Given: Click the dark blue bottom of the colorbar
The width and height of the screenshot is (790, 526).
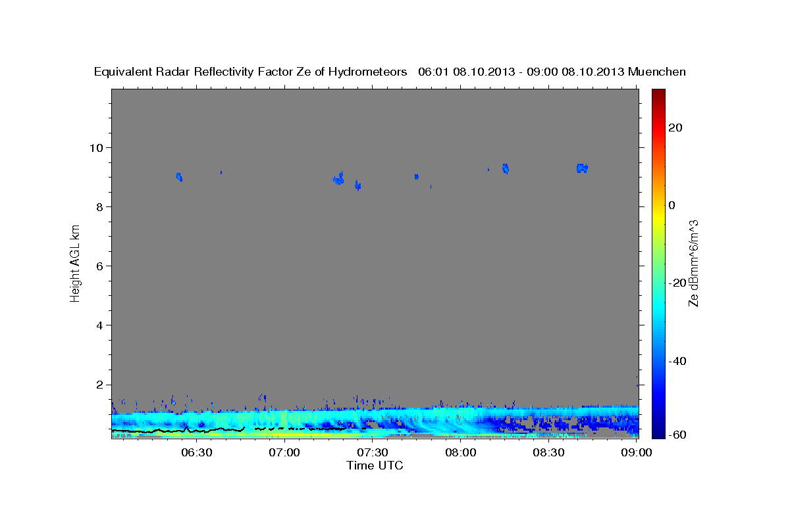Looking at the screenshot, I should tap(658, 431).
